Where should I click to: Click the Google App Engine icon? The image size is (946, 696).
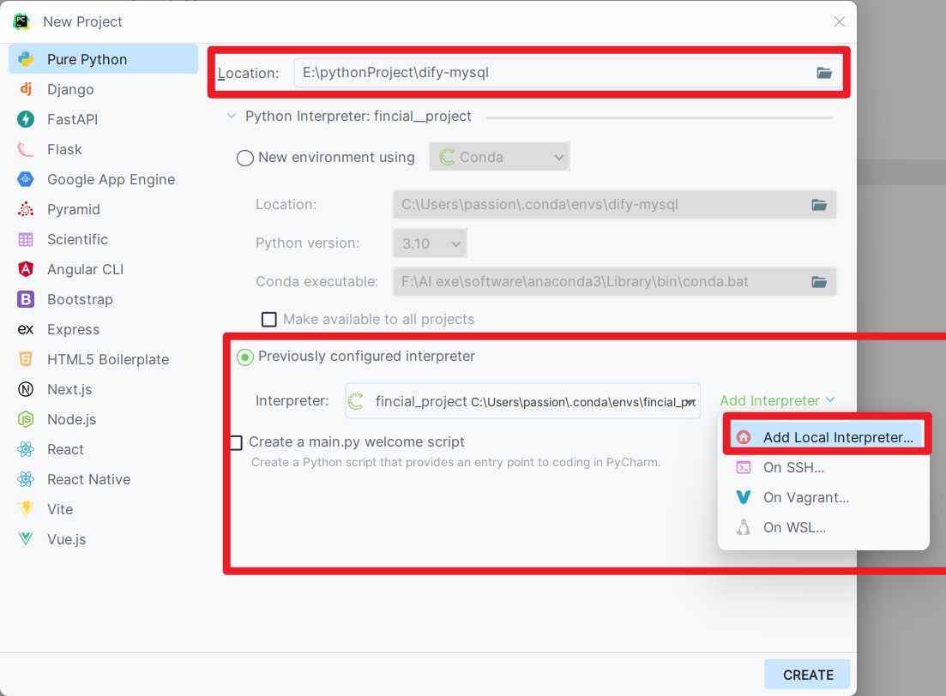[26, 179]
